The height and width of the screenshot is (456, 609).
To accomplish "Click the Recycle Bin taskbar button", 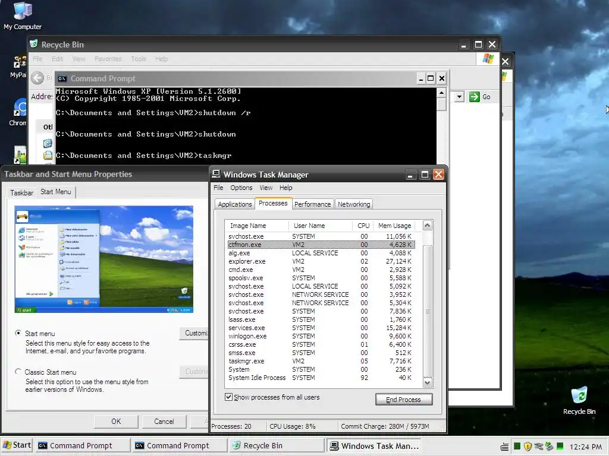I will coord(276,445).
